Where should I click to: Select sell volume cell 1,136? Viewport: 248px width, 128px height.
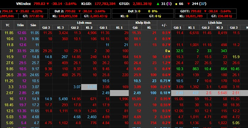pos(194,123)
